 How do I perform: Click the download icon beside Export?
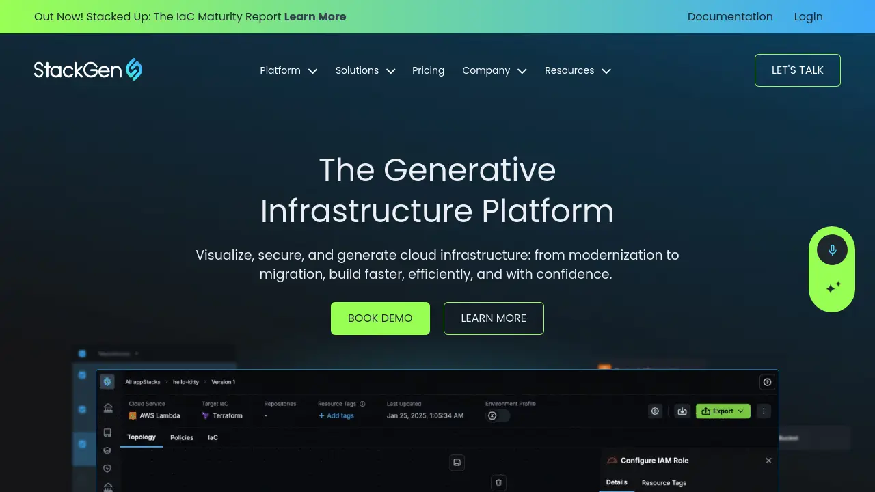(682, 411)
